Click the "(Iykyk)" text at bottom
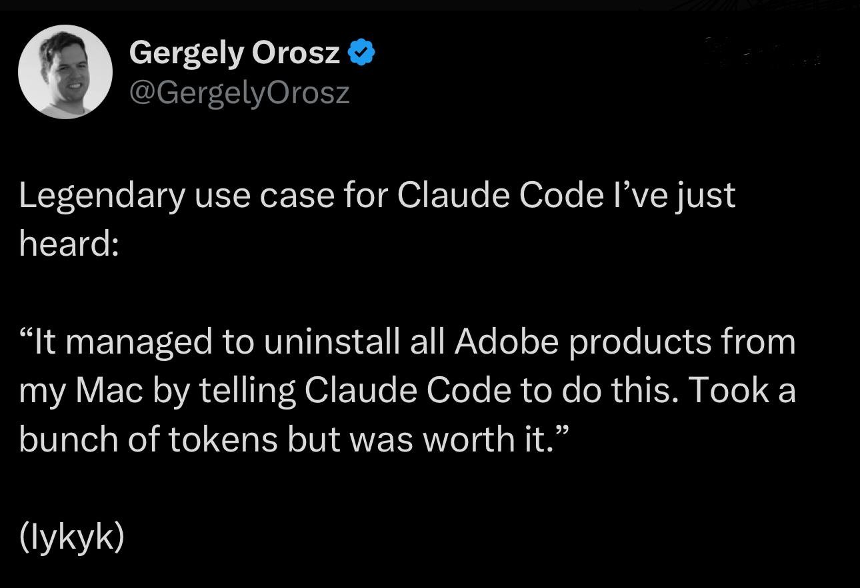The image size is (860, 588). pyautogui.click(x=71, y=536)
